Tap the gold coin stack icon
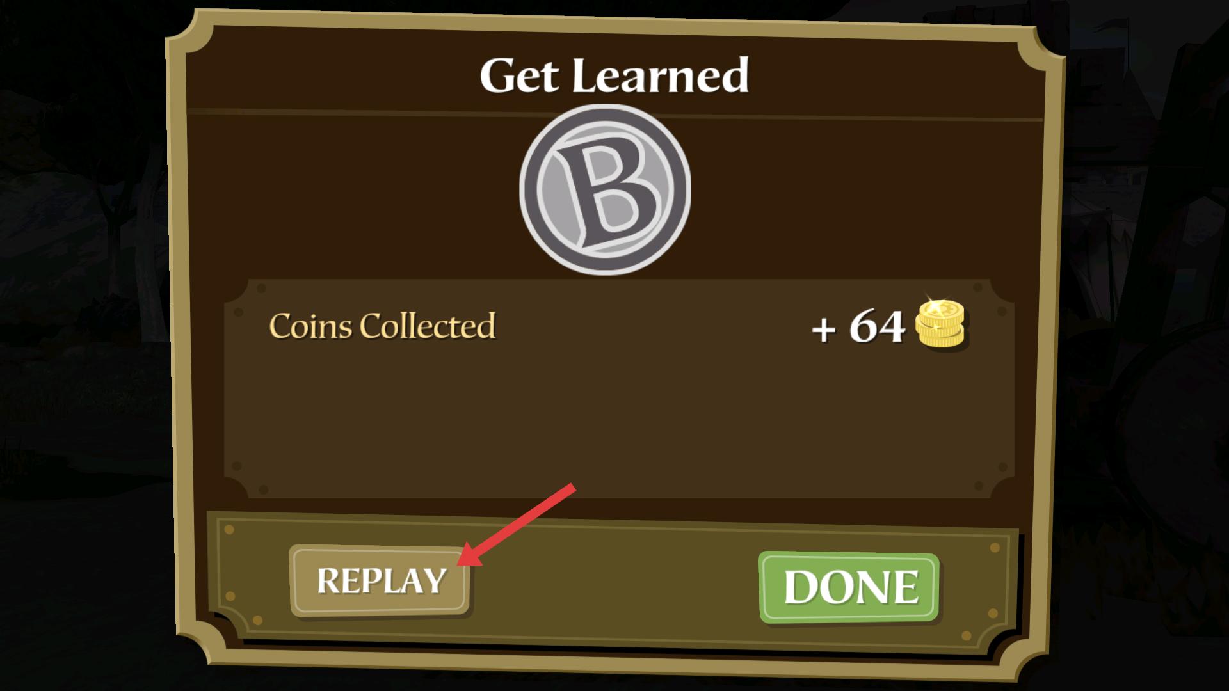 coord(940,324)
